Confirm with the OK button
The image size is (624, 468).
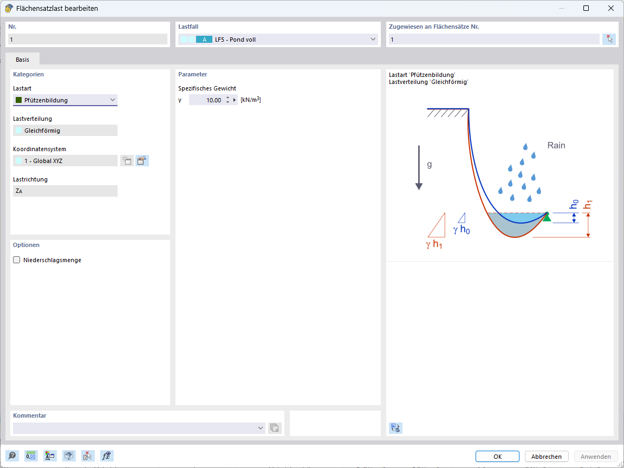point(497,457)
